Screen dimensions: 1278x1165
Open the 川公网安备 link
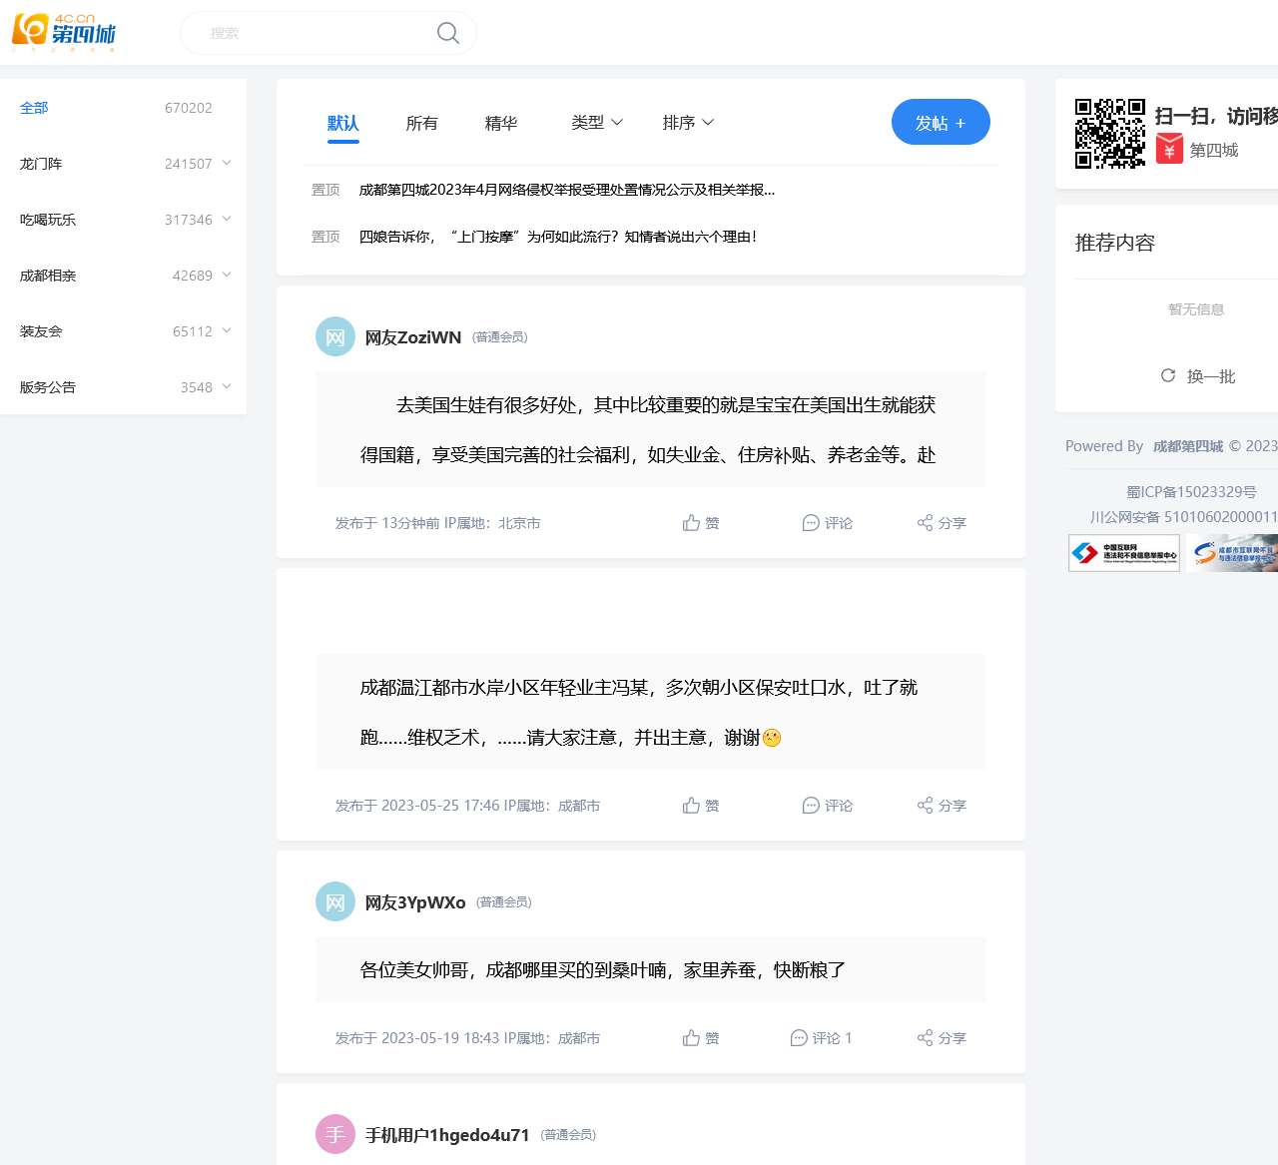coord(1184,517)
